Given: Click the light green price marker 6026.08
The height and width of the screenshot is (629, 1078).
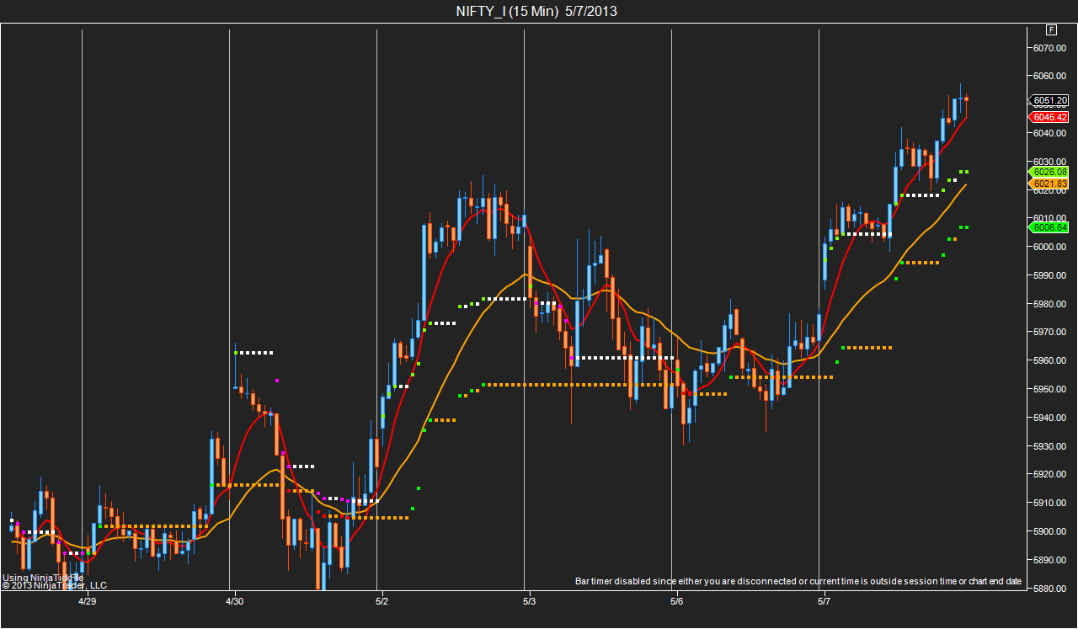Looking at the screenshot, I should 1050,172.
